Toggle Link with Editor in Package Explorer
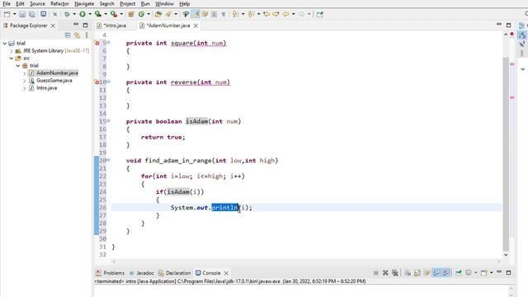Screen dimensions: 528x297 tap(78, 35)
